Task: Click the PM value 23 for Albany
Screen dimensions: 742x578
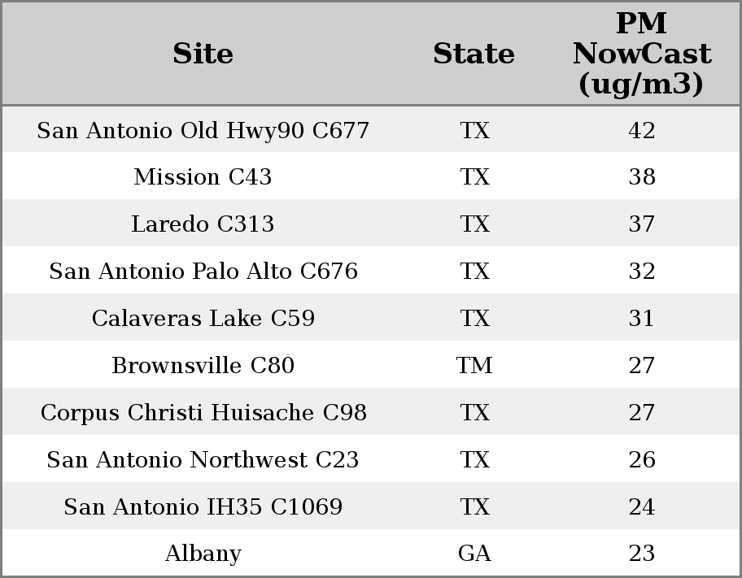Action: click(x=642, y=554)
